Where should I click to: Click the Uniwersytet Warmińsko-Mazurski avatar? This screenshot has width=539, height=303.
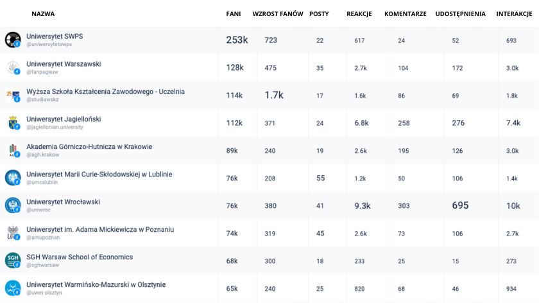(x=13, y=288)
